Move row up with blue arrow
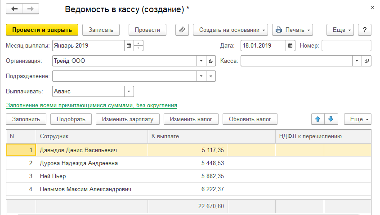Screen dimensions: 380x215 pyautogui.click(x=318, y=119)
